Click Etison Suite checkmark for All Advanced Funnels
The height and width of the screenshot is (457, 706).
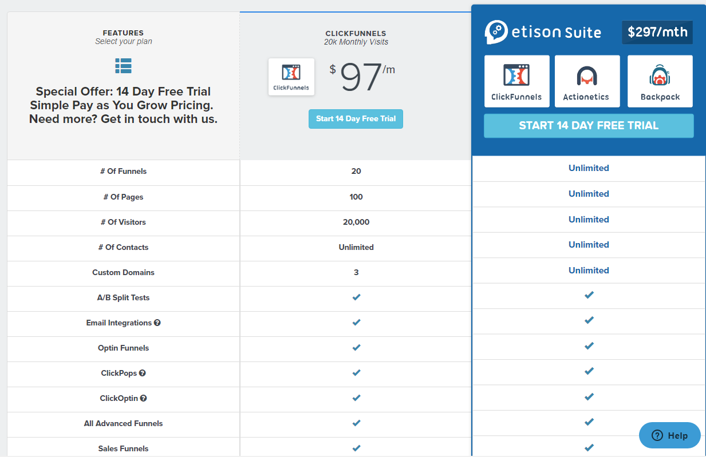coord(589,422)
